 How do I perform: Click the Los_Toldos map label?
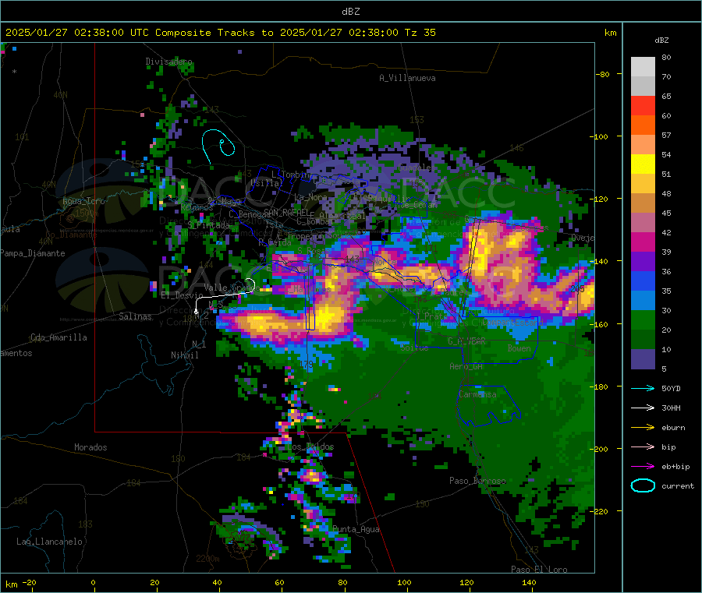pyautogui.click(x=310, y=447)
